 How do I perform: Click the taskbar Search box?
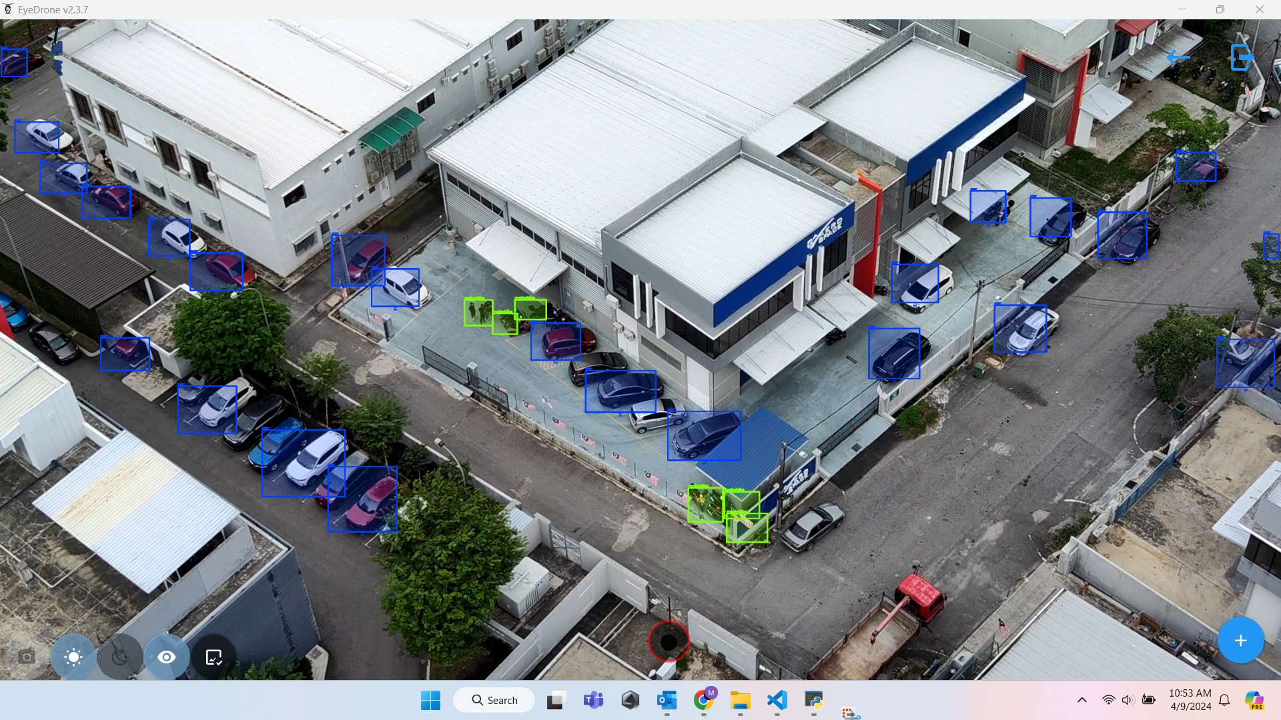[494, 700]
